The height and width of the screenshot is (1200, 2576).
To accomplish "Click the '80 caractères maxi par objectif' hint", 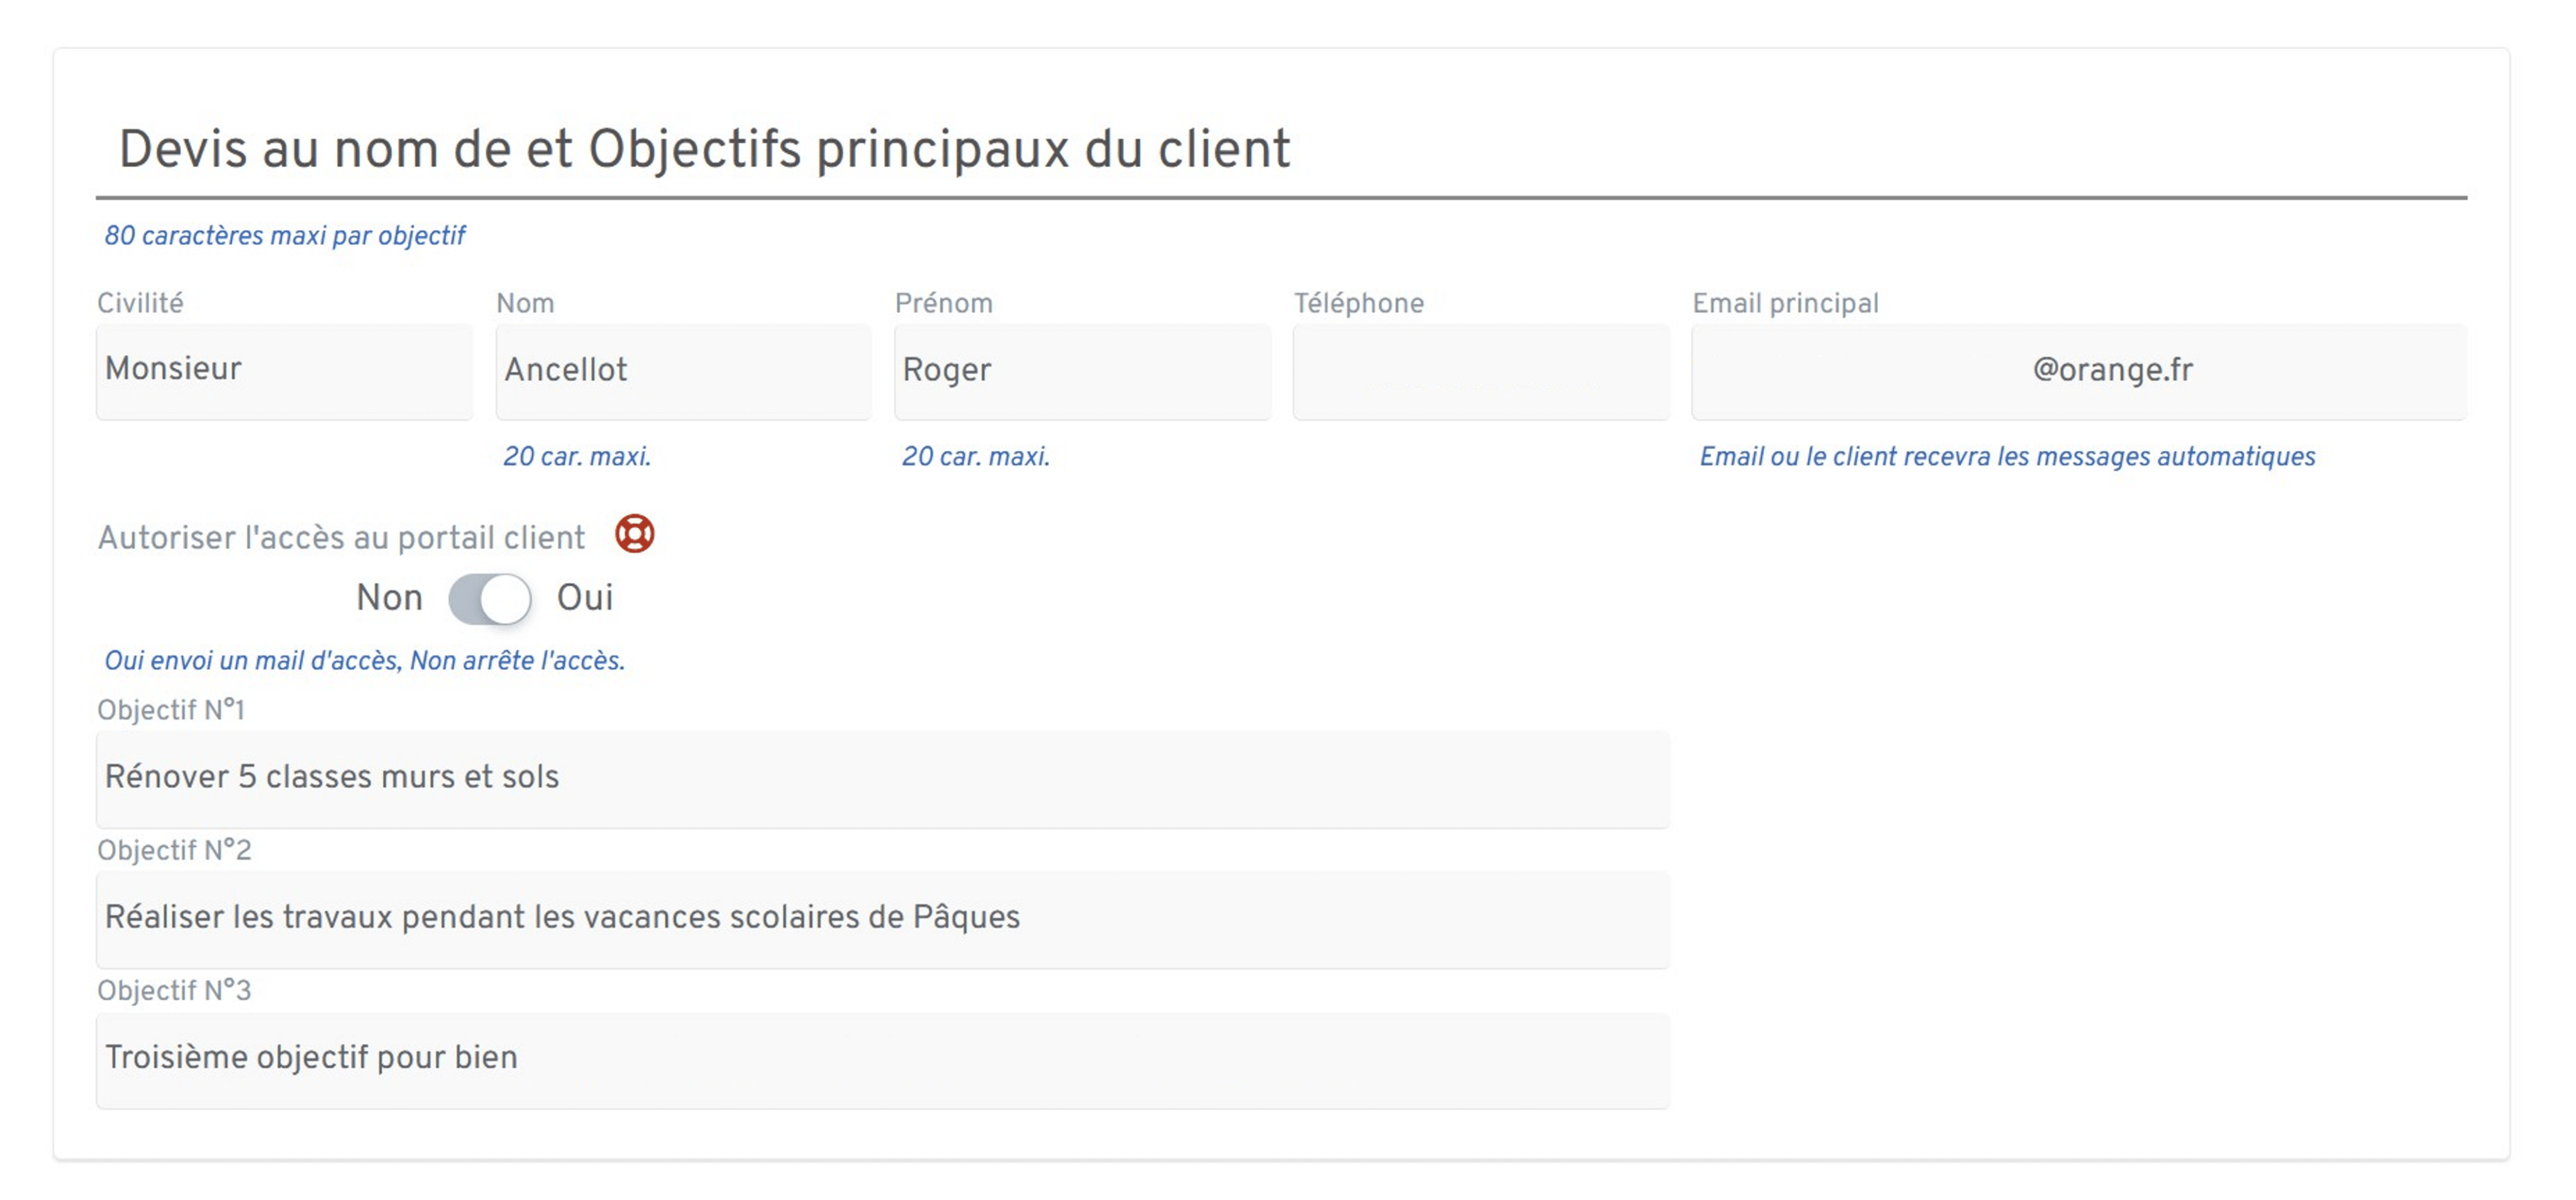I will pyautogui.click(x=286, y=236).
